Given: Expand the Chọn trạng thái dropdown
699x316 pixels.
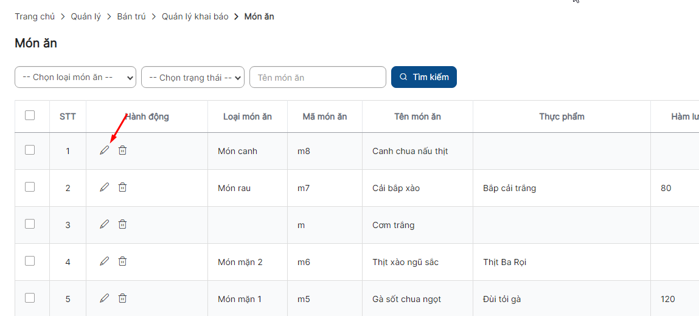Looking at the screenshot, I should 192,77.
